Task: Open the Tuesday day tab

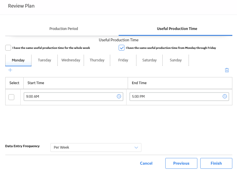Action: pos(44,60)
